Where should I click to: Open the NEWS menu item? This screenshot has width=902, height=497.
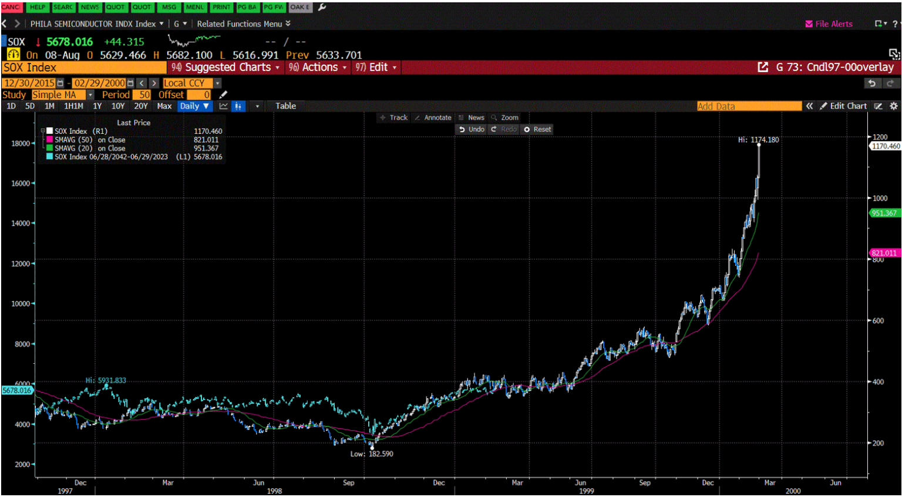click(90, 8)
